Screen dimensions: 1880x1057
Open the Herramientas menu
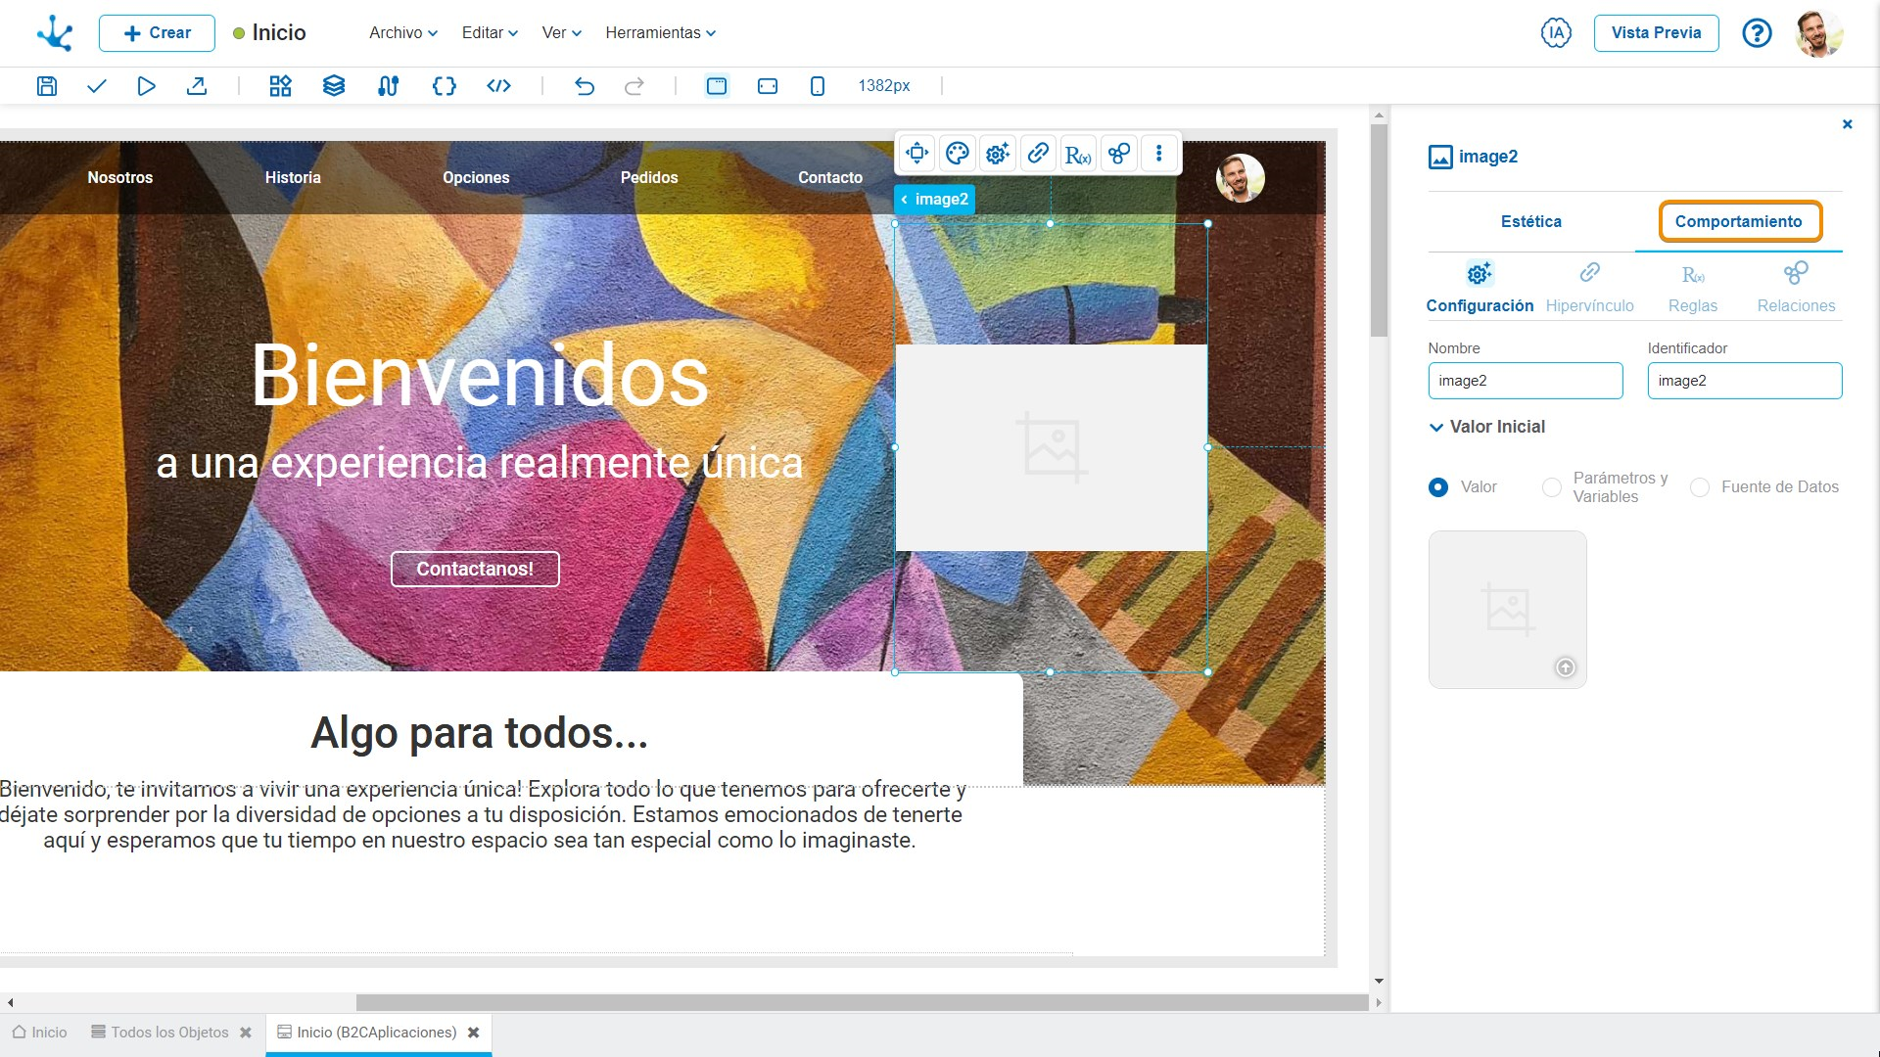point(661,33)
